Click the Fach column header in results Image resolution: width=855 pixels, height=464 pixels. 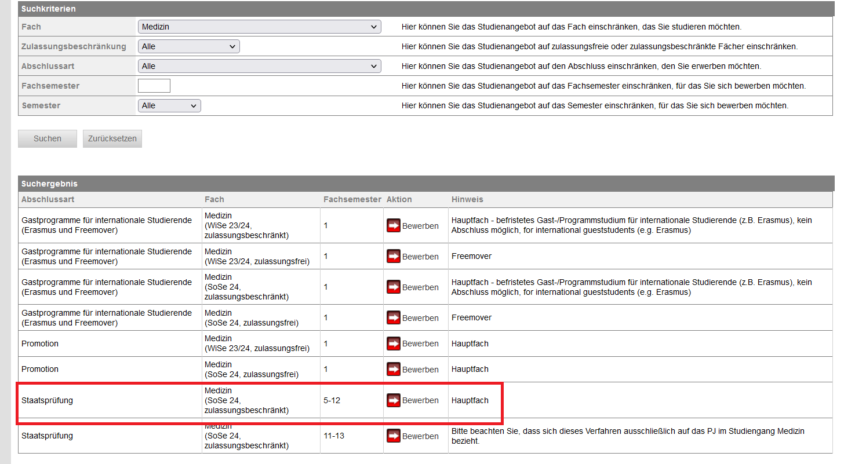point(214,199)
